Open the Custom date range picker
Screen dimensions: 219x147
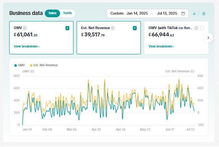pyautogui.click(x=148, y=13)
